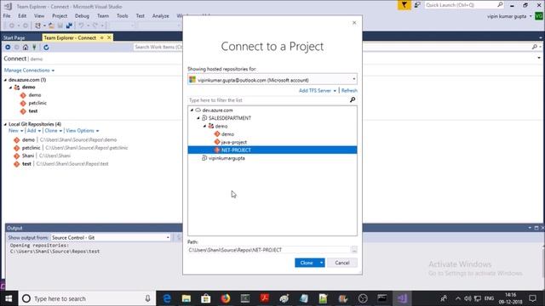Select the java-project repository
Image resolution: width=545 pixels, height=306 pixels.
tap(233, 142)
